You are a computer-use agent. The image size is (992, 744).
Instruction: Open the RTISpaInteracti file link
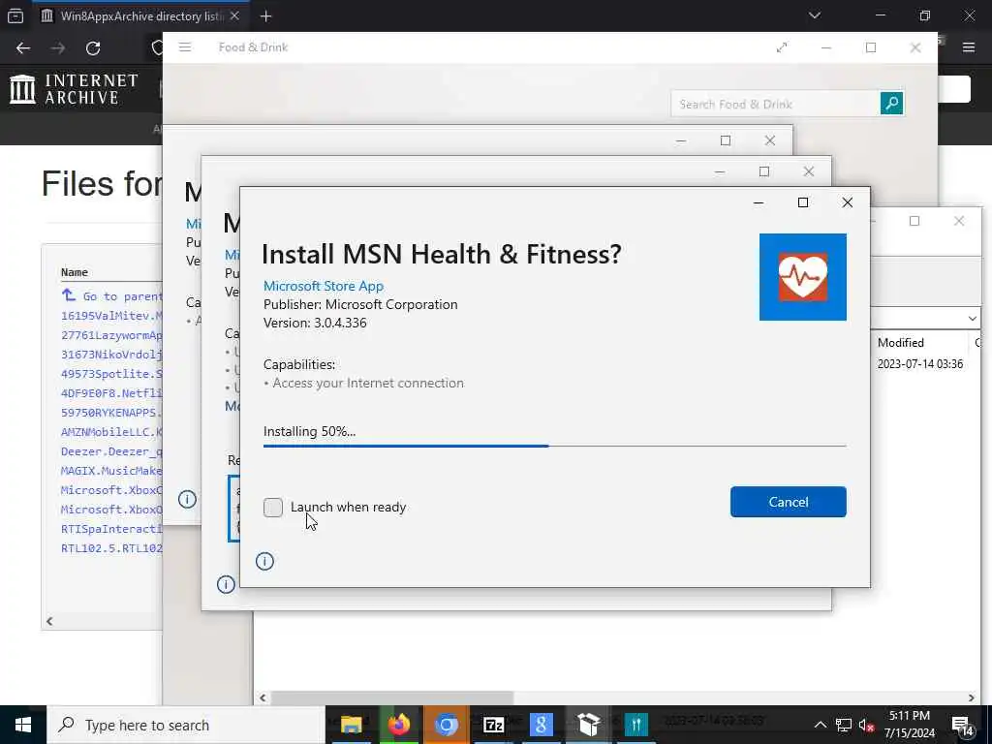tap(111, 529)
